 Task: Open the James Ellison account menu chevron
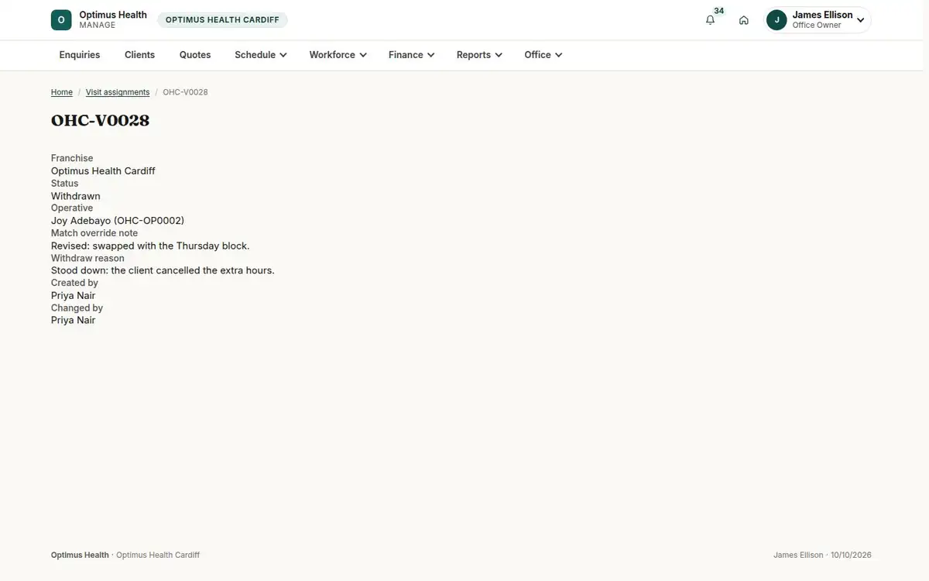860,20
